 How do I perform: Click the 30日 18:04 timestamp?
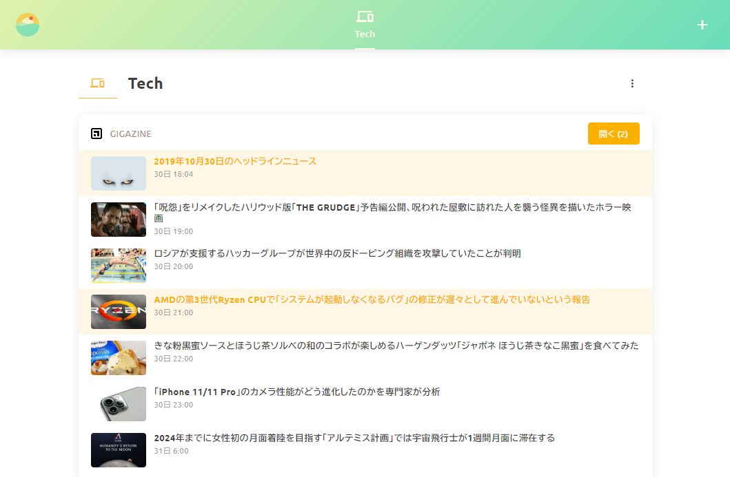(173, 174)
